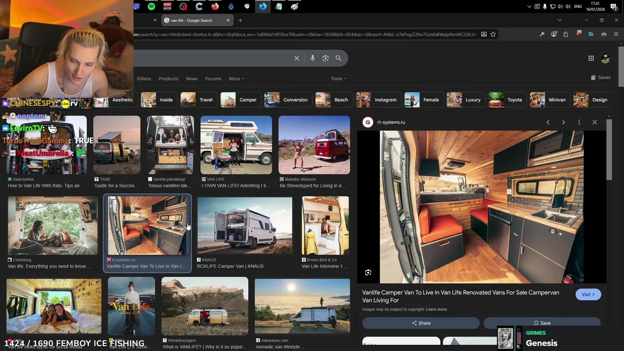
Task: Clear the search box with the X
Action: coord(296,58)
